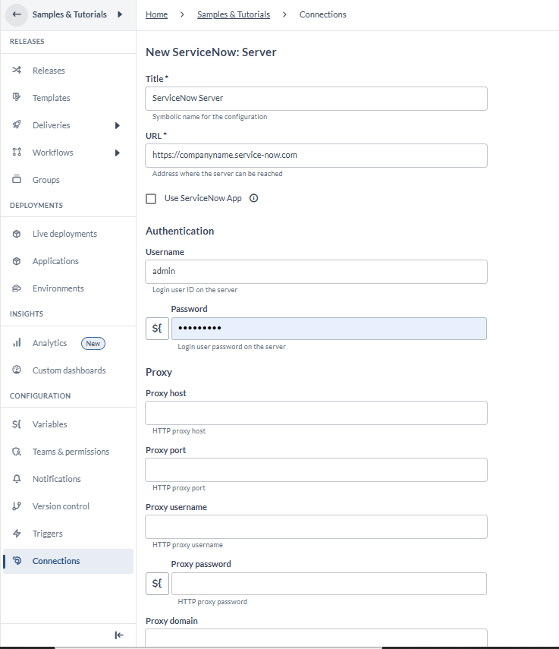
Task: Click info icon beside Use ServiceNow App
Action: click(x=254, y=198)
